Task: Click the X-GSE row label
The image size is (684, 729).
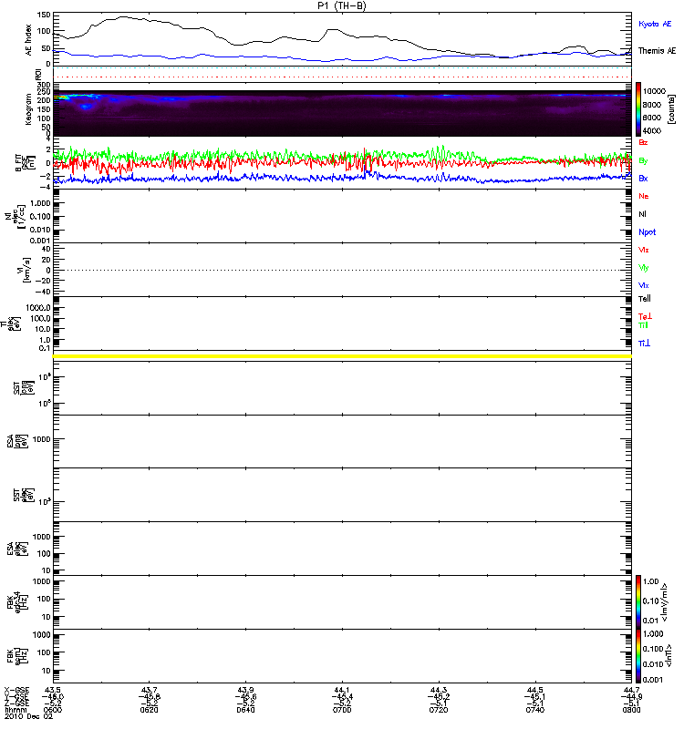Action: (x=16, y=690)
